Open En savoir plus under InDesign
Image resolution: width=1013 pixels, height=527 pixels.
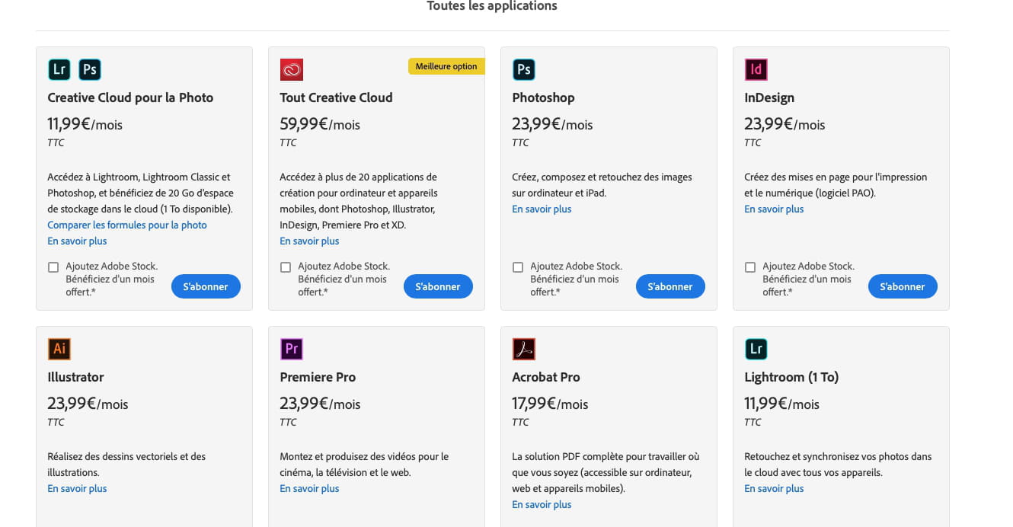coord(774,209)
